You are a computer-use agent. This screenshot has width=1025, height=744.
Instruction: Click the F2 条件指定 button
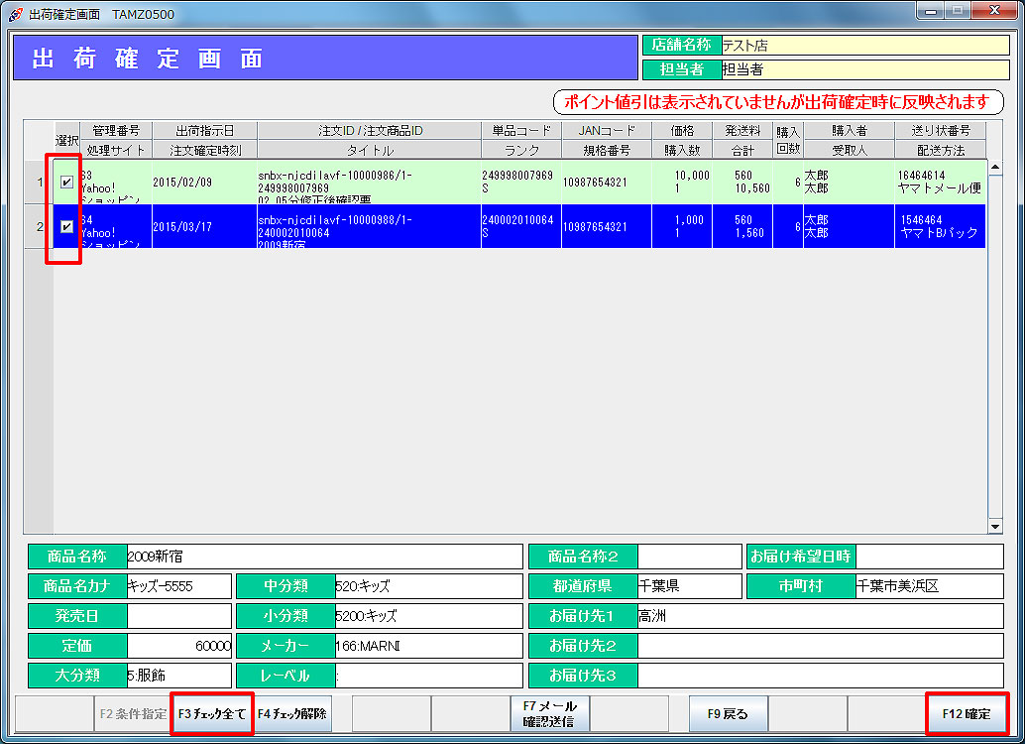tap(133, 713)
